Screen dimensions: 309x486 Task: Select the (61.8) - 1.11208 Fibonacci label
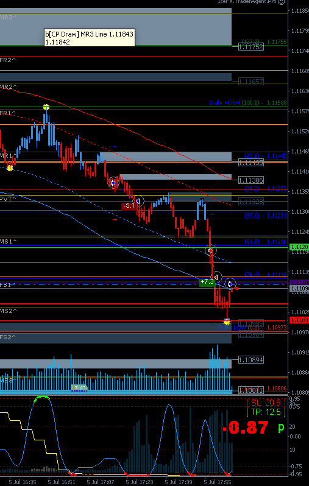coord(266,241)
